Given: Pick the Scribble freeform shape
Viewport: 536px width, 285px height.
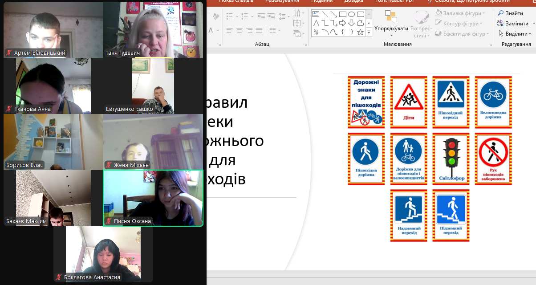Looking at the screenshot, I should 316,32.
